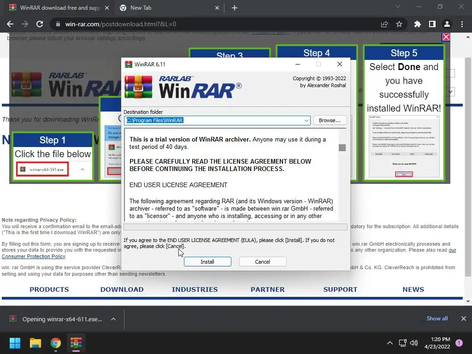Open the NEWS menu on the website
The image size is (472, 354).
pyautogui.click(x=413, y=289)
